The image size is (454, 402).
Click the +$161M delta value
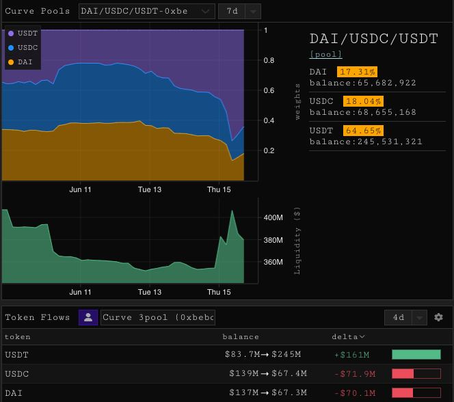[352, 355]
